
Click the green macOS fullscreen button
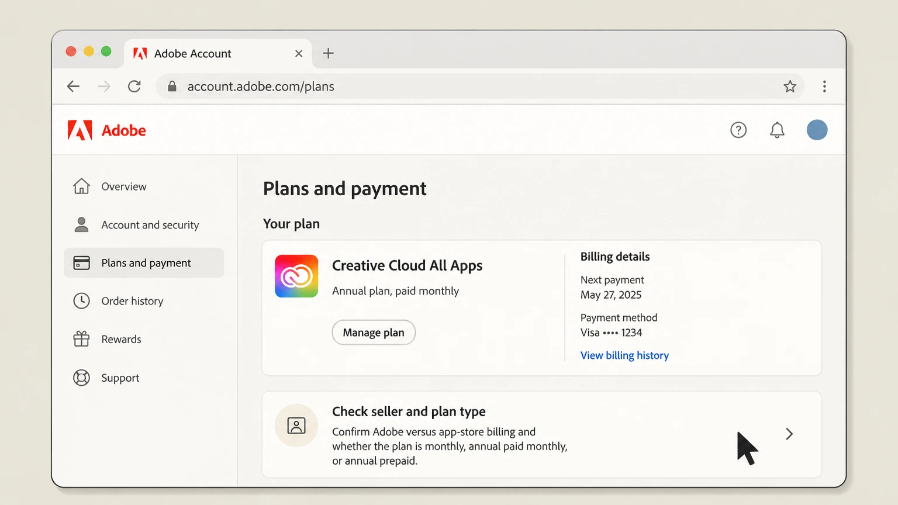tap(106, 51)
